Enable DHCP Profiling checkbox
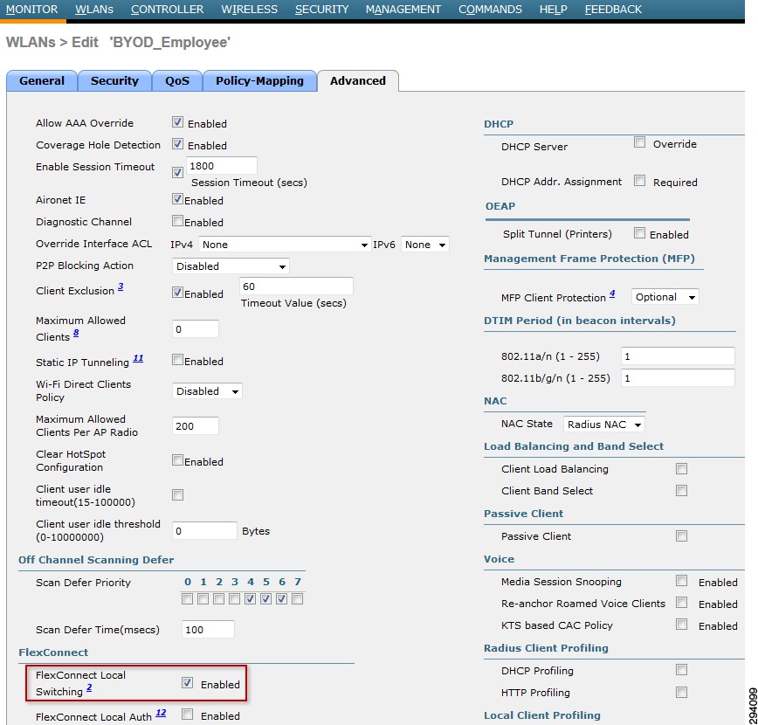This screenshot has width=758, height=725. tap(682, 670)
